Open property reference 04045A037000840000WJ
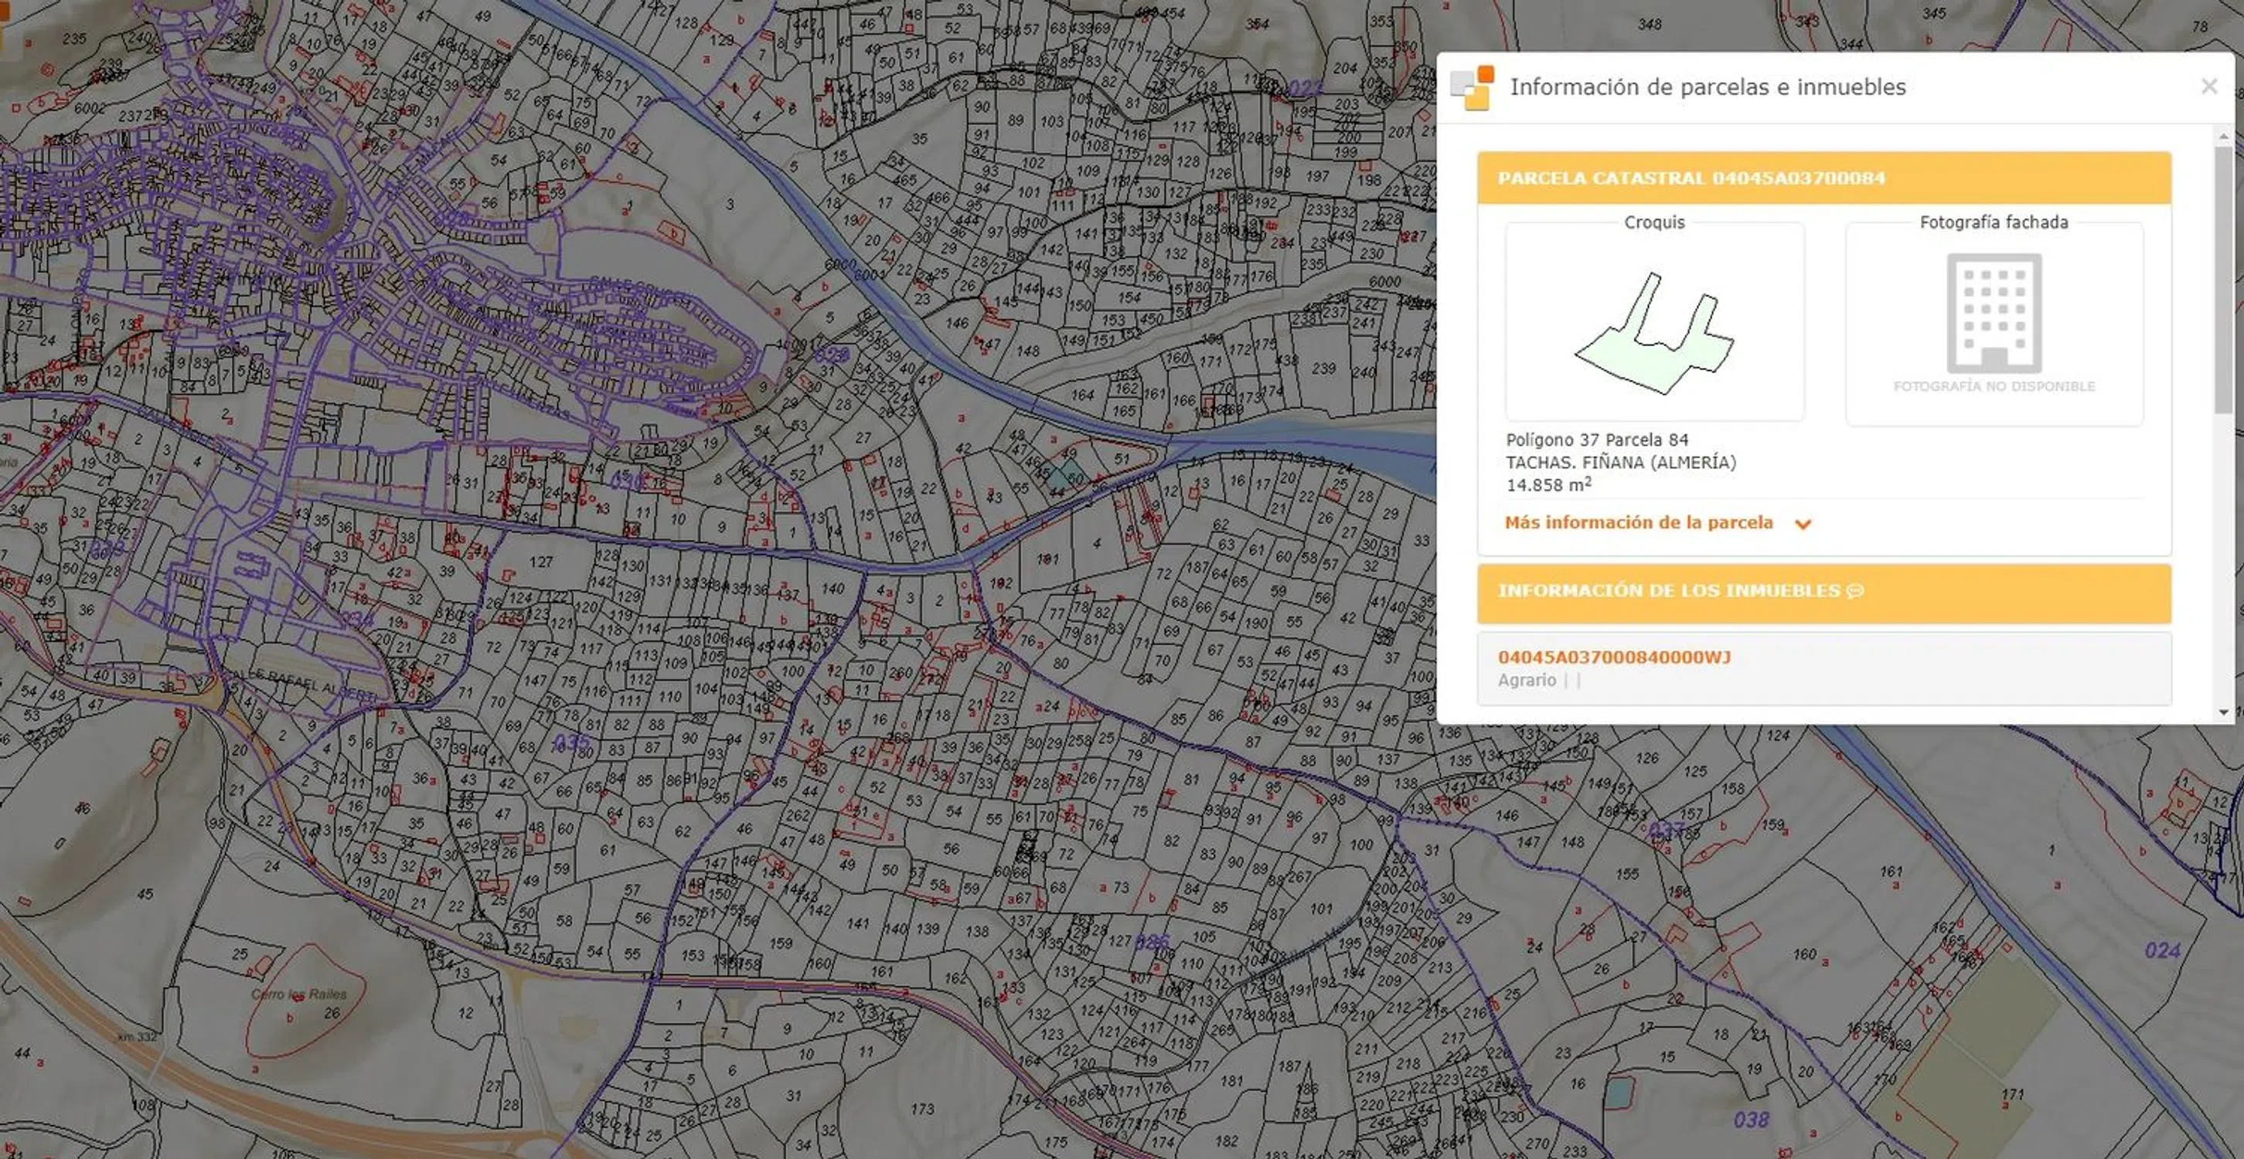This screenshot has height=1159, width=2244. click(1613, 658)
